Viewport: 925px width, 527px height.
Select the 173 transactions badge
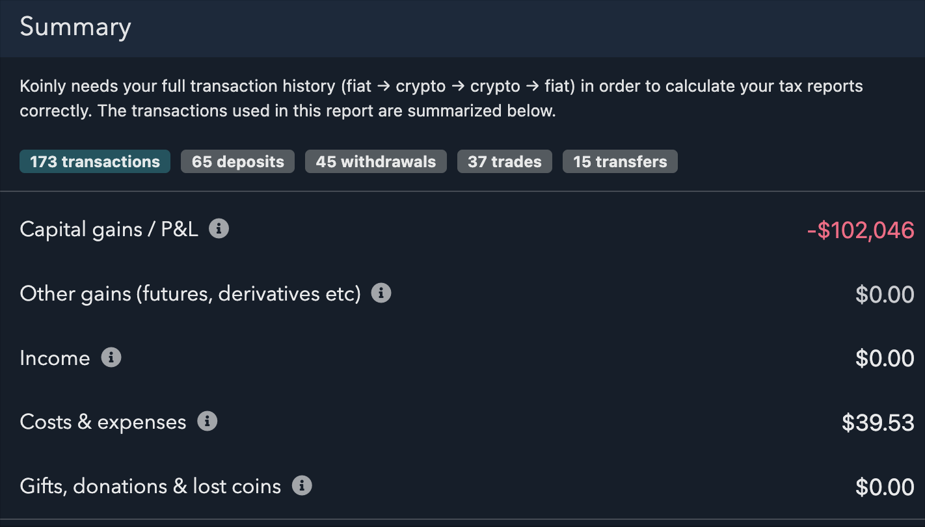tap(95, 162)
